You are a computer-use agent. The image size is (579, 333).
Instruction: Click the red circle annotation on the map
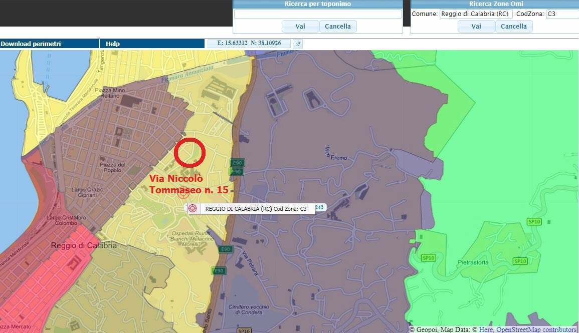(189, 153)
